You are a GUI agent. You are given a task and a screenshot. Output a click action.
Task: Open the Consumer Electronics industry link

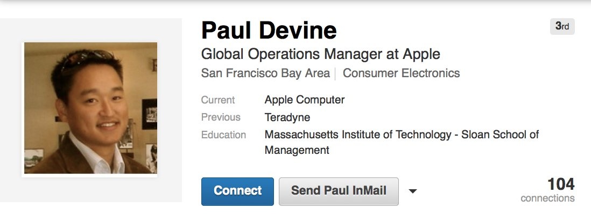point(401,73)
